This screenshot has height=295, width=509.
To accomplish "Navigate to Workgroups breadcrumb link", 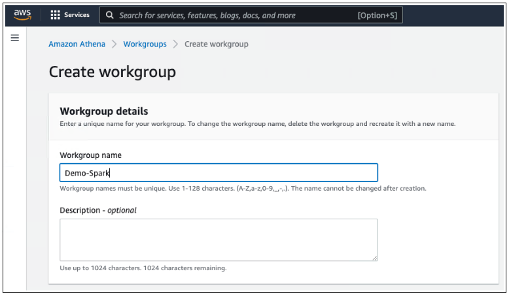I will pyautogui.click(x=144, y=44).
